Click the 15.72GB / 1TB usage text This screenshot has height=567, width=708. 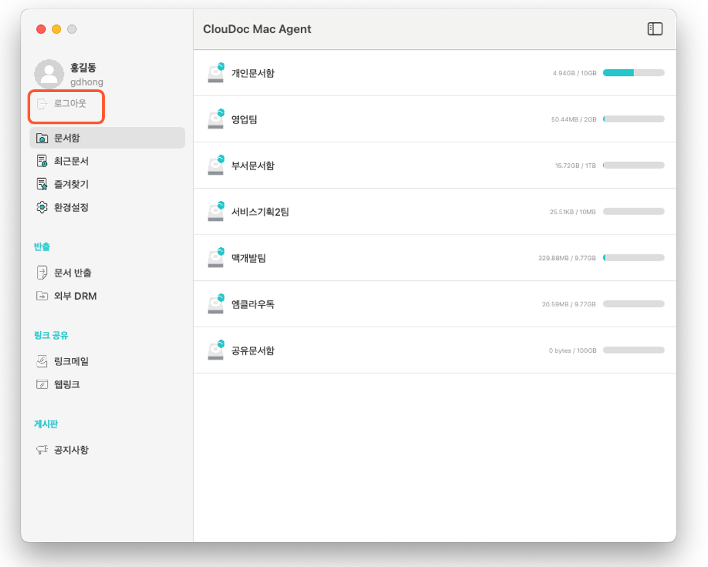pos(575,166)
